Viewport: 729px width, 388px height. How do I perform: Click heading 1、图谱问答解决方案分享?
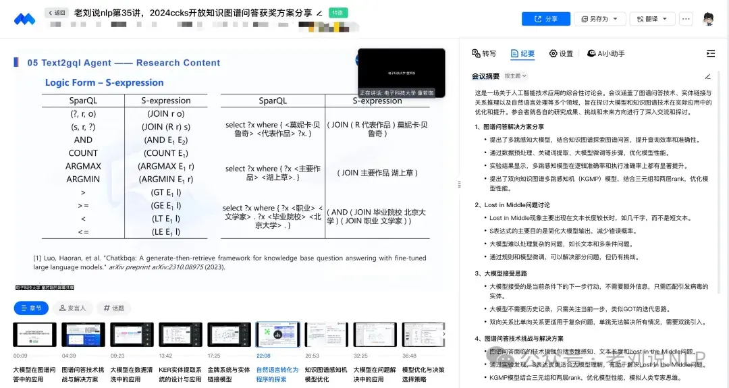coord(509,127)
